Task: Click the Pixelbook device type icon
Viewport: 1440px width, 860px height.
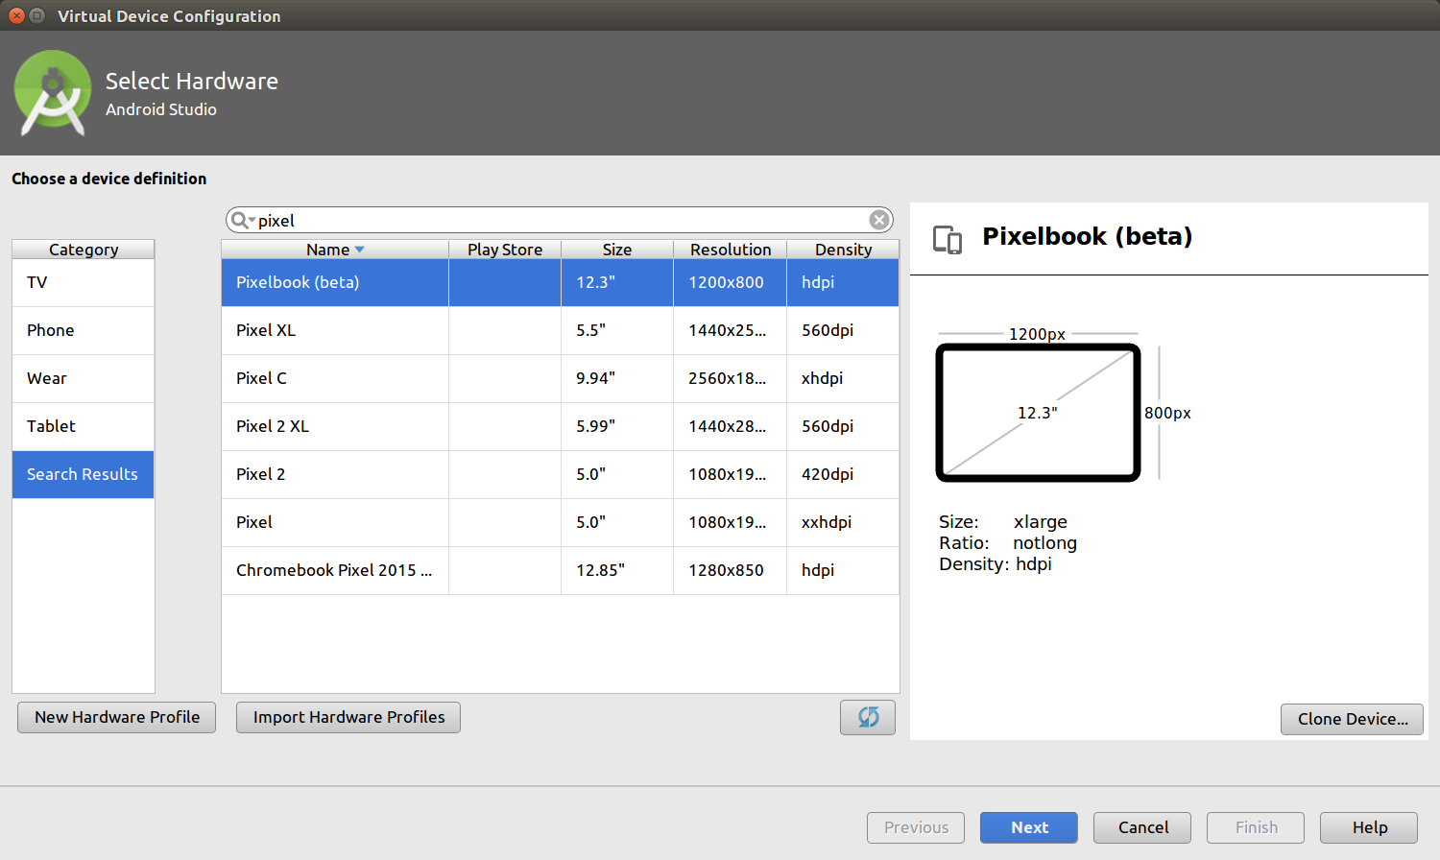Action: tap(948, 239)
